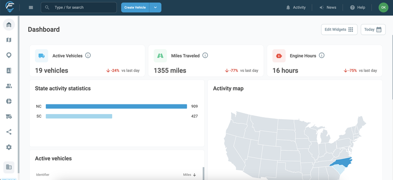Viewport: 393px width, 180px height.
Task: Click the -77% vs last day indicator
Action: 241,71
